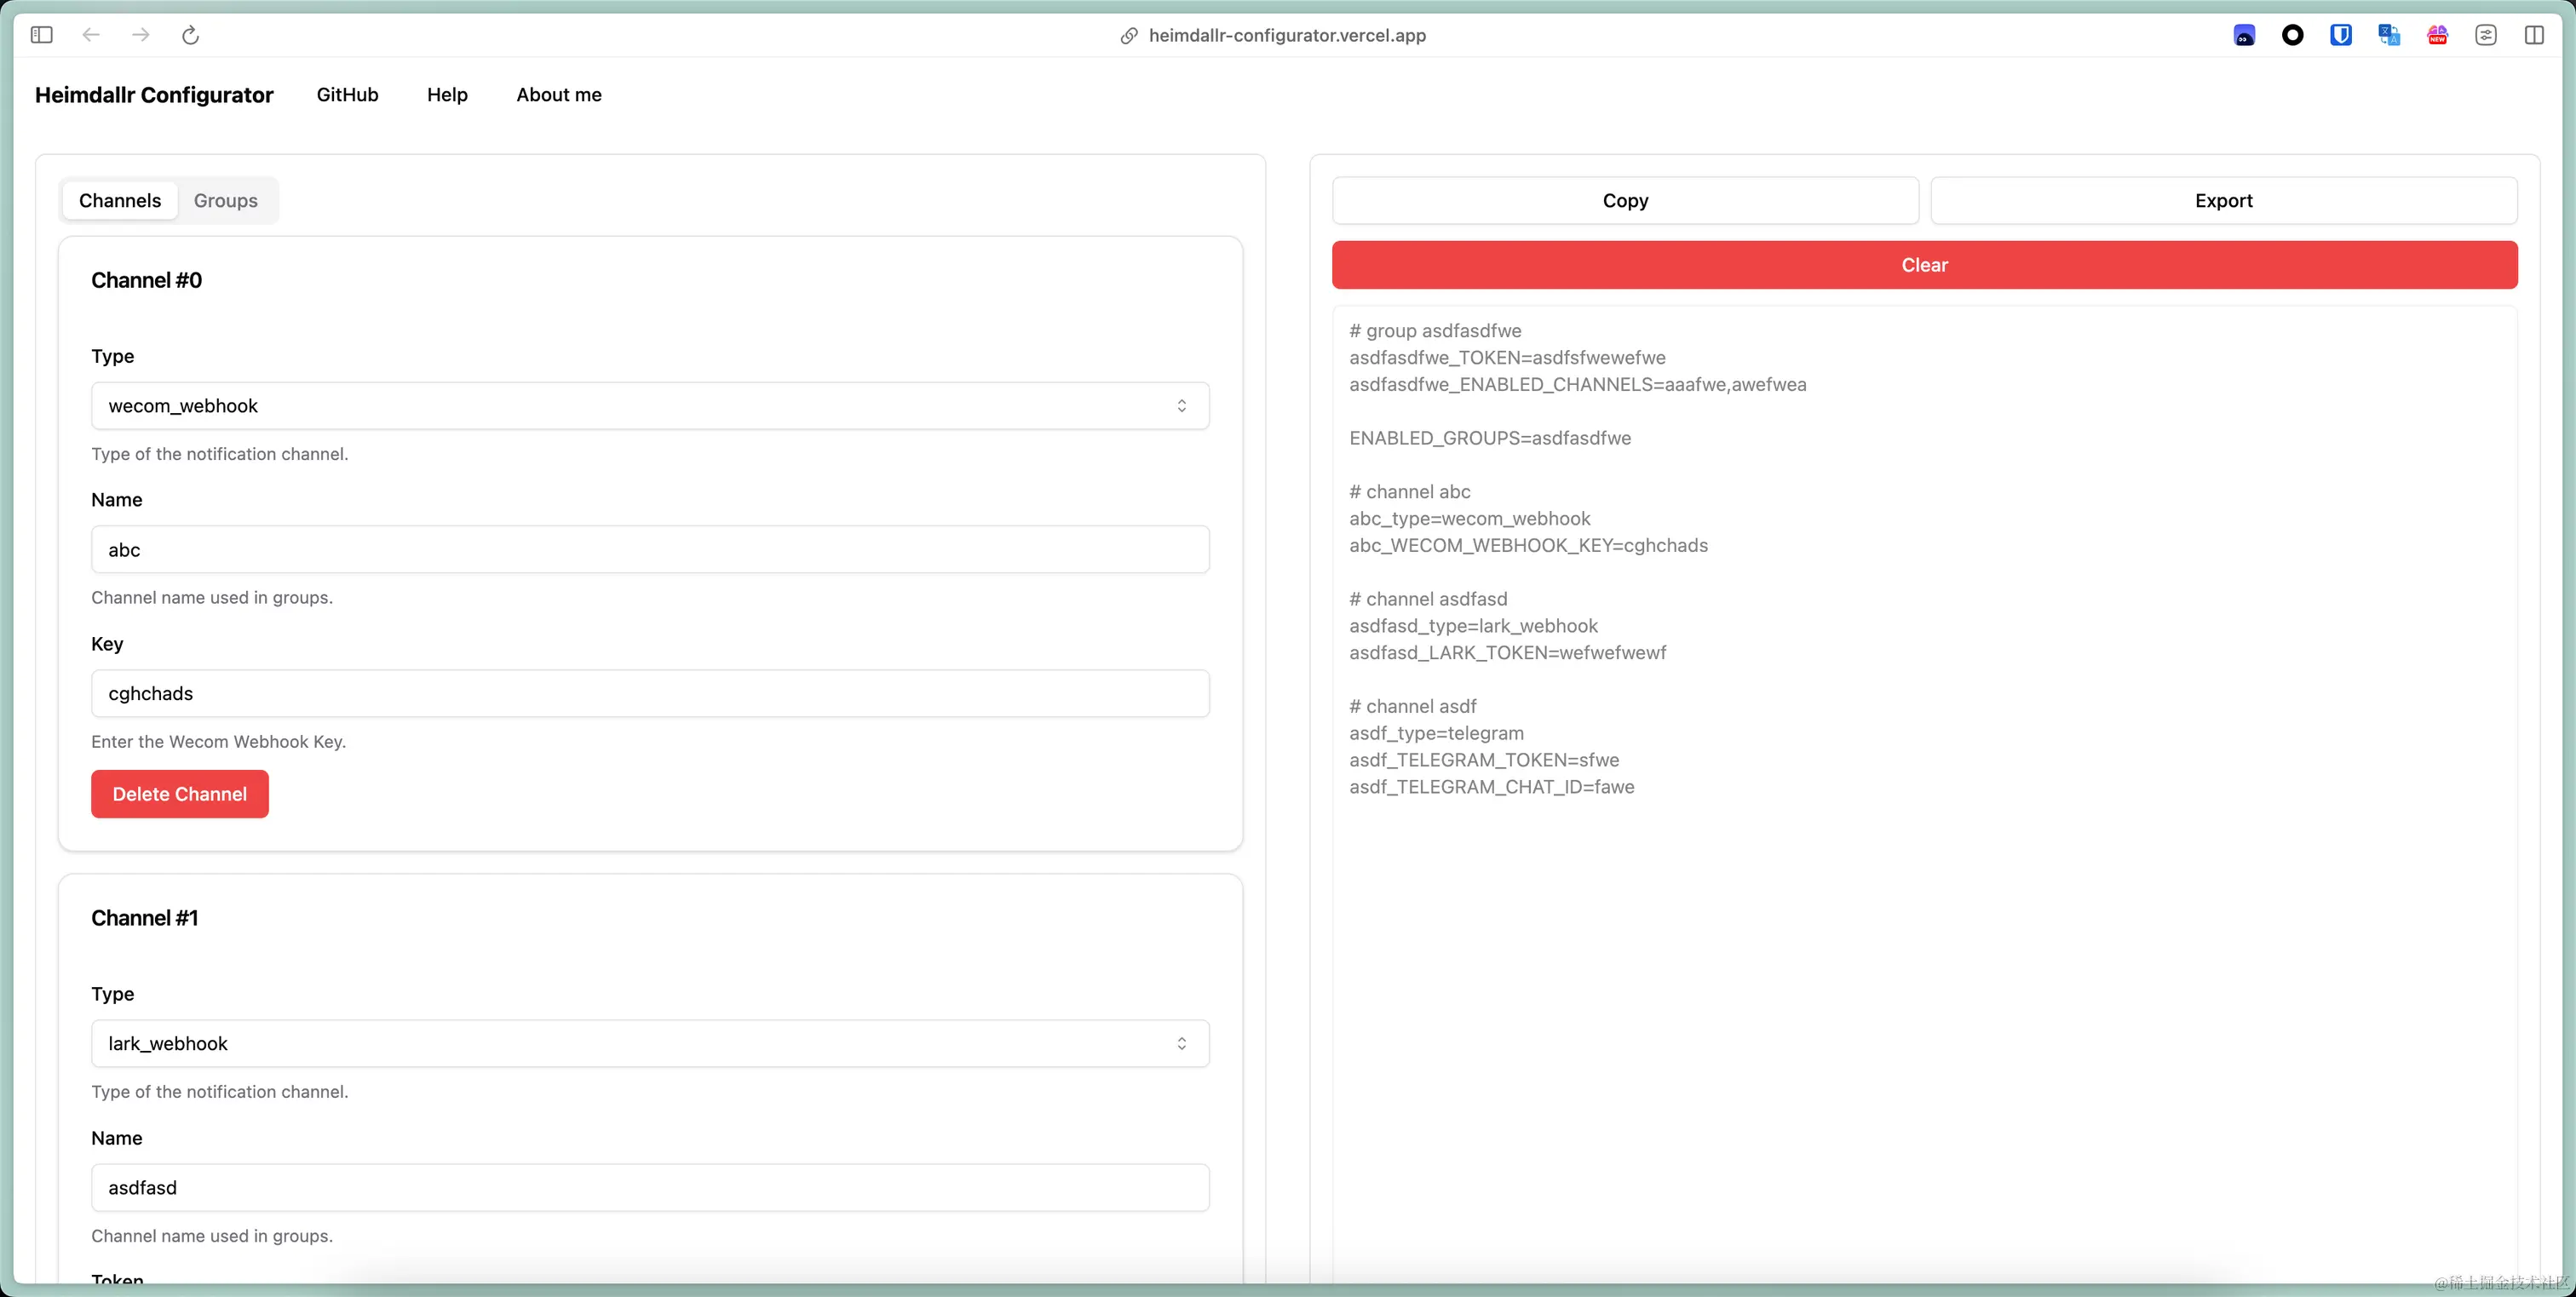
Task: Open the black circle extension icon
Action: pyautogui.click(x=2292, y=35)
